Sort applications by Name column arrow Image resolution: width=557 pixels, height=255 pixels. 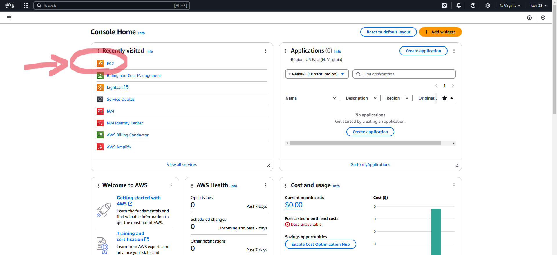point(334,98)
